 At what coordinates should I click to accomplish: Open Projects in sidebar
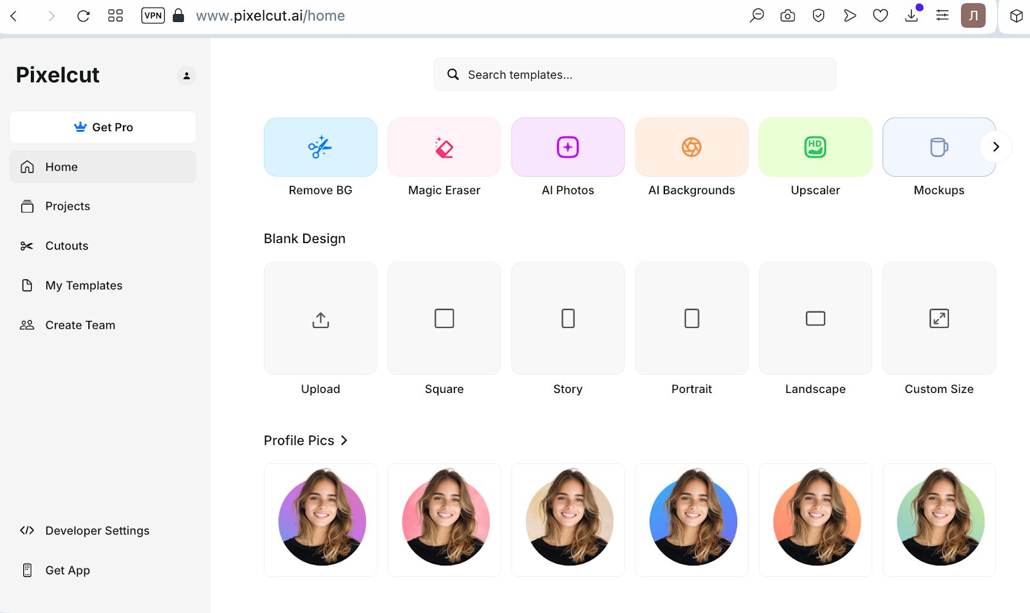coord(103,206)
